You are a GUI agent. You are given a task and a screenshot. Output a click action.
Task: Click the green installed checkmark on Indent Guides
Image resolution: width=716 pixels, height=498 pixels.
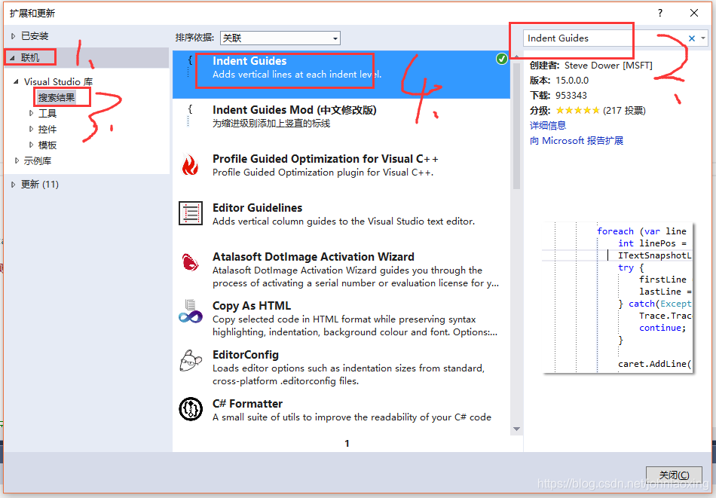click(501, 59)
